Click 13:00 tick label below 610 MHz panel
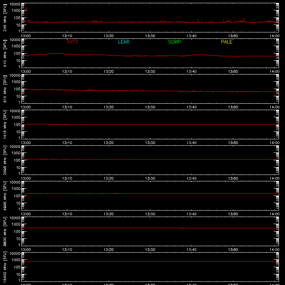This screenshot has height=285, width=285. pos(26,107)
